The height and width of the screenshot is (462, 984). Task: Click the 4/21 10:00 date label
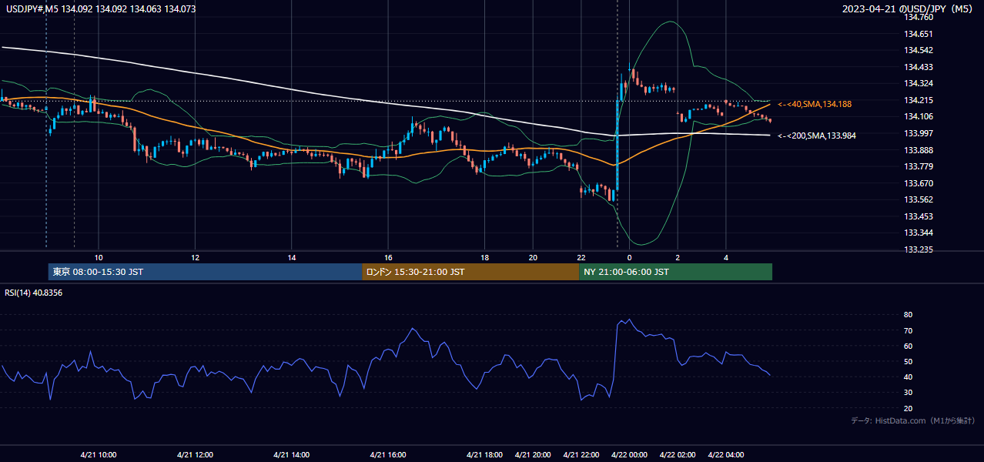tap(98, 455)
